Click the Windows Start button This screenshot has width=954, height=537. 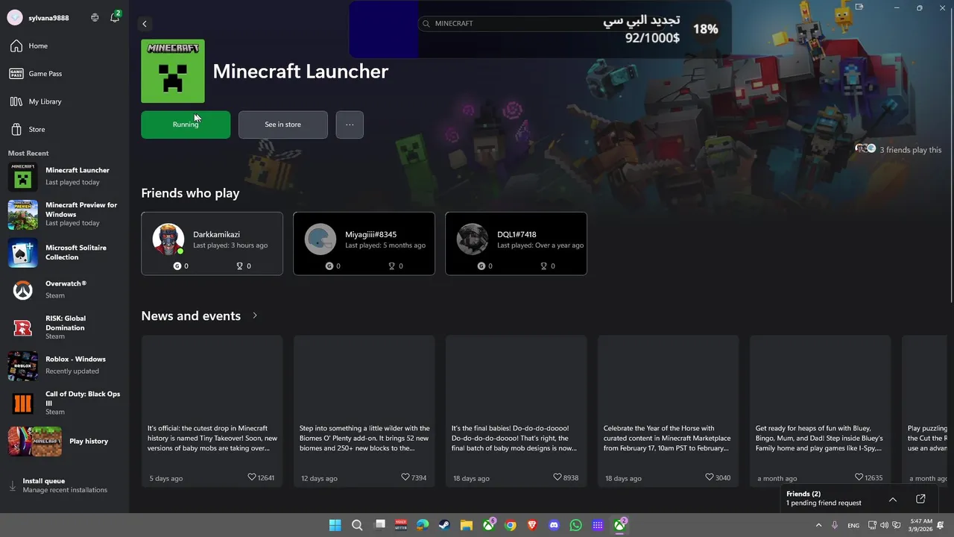335,525
